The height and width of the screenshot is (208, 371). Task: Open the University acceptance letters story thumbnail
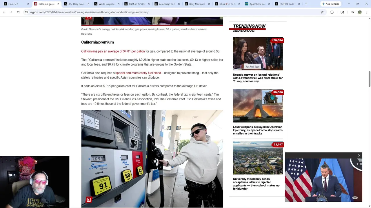click(x=258, y=158)
